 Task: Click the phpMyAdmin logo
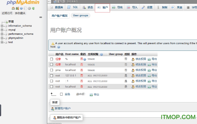click(x=23, y=2)
